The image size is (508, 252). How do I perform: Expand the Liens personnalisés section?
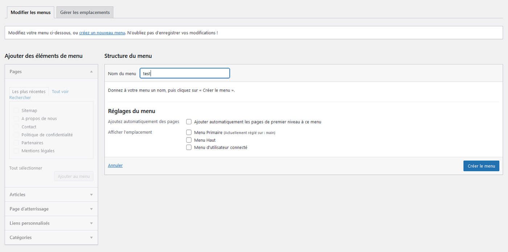coord(51,223)
